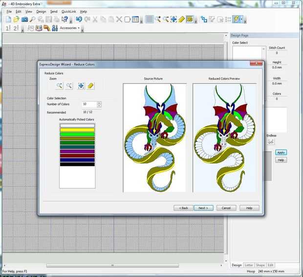
Task: Expand toolbar options after the Accessories dropdown
Action: click(82, 28)
